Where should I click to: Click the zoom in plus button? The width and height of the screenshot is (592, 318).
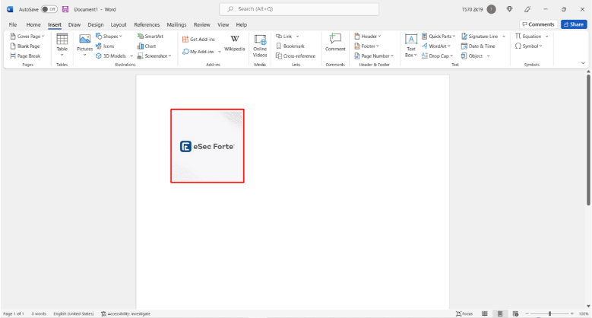(x=572, y=314)
